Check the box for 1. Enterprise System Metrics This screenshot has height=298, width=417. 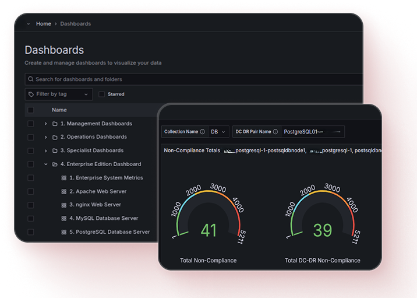click(31, 178)
